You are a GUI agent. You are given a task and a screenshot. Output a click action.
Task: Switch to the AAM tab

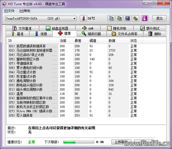(x=88, y=28)
